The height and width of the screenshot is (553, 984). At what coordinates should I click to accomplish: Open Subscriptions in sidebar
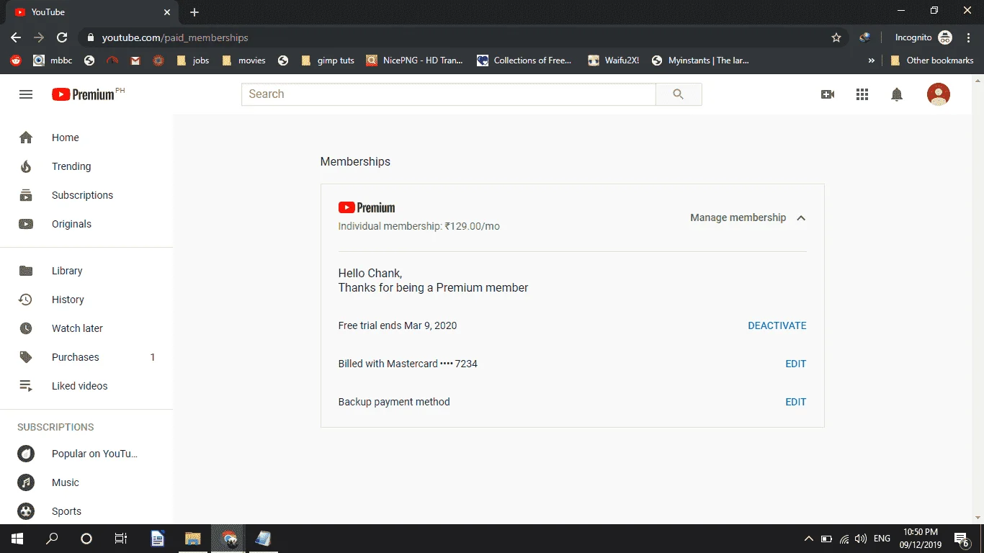click(86, 195)
